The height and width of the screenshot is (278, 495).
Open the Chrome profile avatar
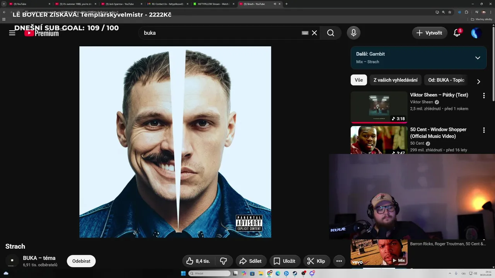coord(483,12)
